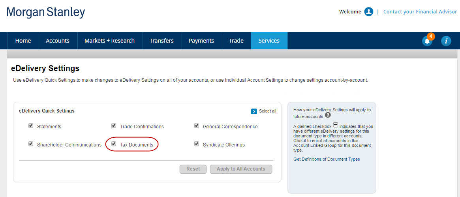460x197 pixels.
Task: Click the Morgan Stanley logo
Action: point(46,12)
